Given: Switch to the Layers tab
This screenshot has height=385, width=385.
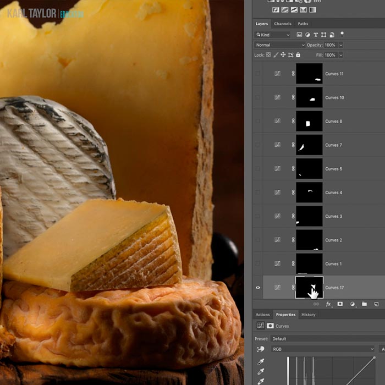Looking at the screenshot, I should (262, 24).
